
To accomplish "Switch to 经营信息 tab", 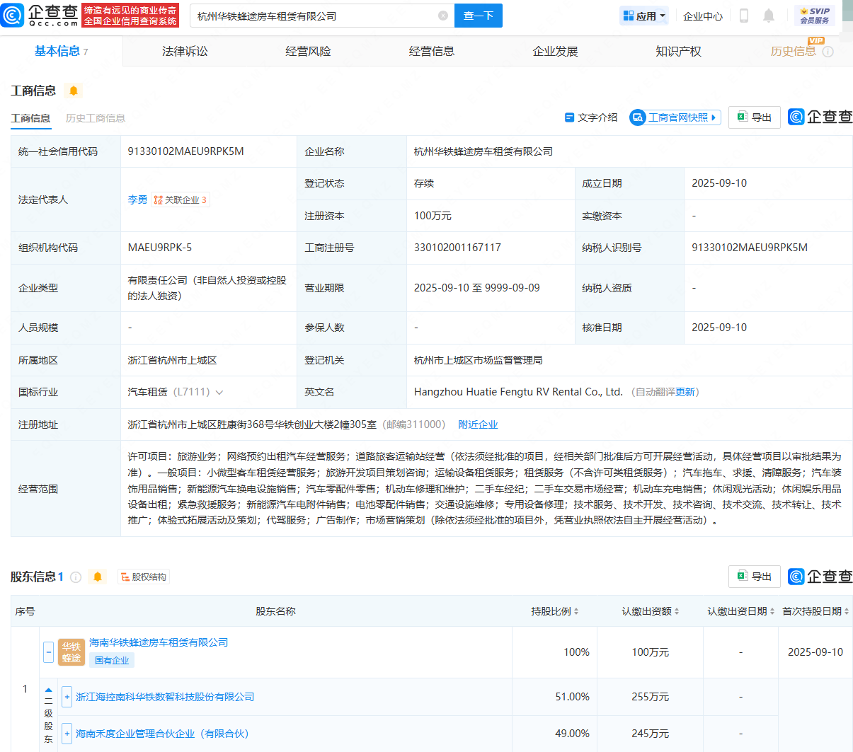I will tap(432, 51).
